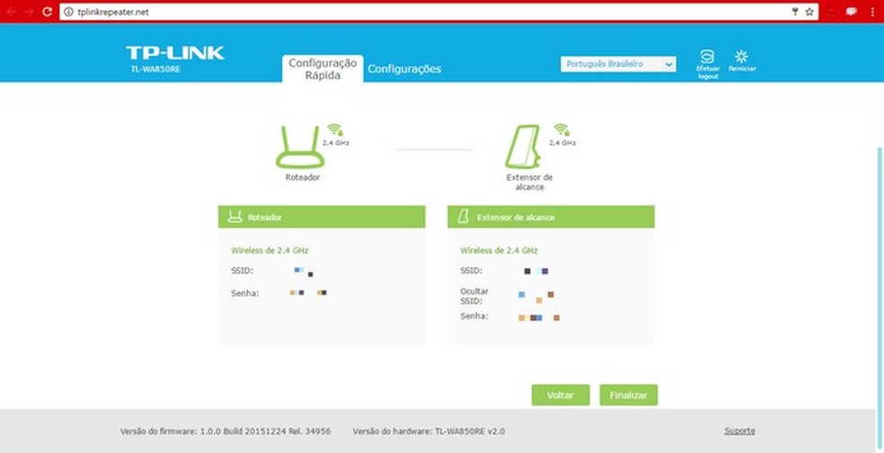Open the Português Brasileiro language dropdown
The width and height of the screenshot is (884, 453).
pos(618,65)
